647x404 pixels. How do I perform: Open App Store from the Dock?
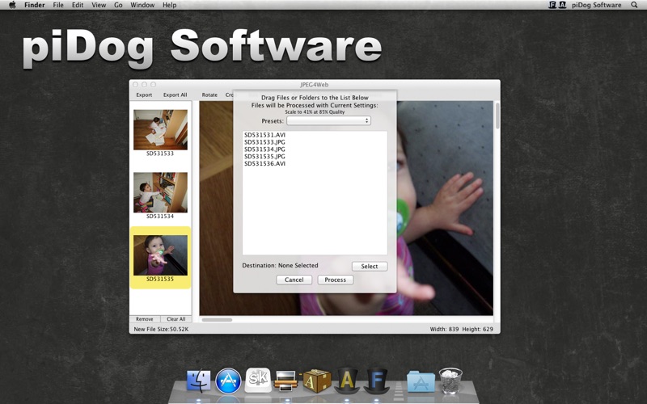click(228, 381)
